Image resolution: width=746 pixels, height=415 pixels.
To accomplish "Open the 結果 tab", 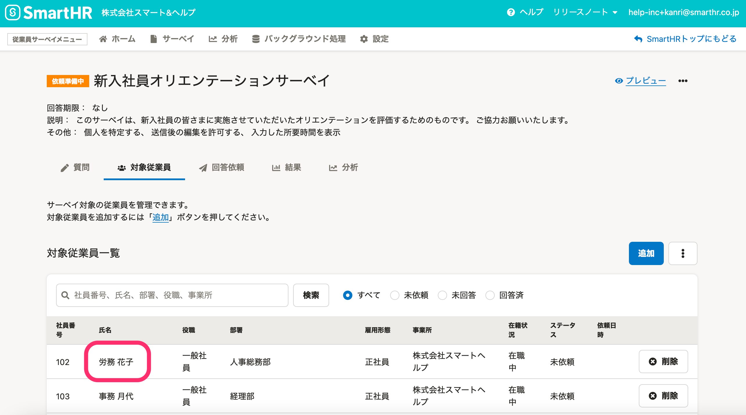I will pyautogui.click(x=286, y=167).
